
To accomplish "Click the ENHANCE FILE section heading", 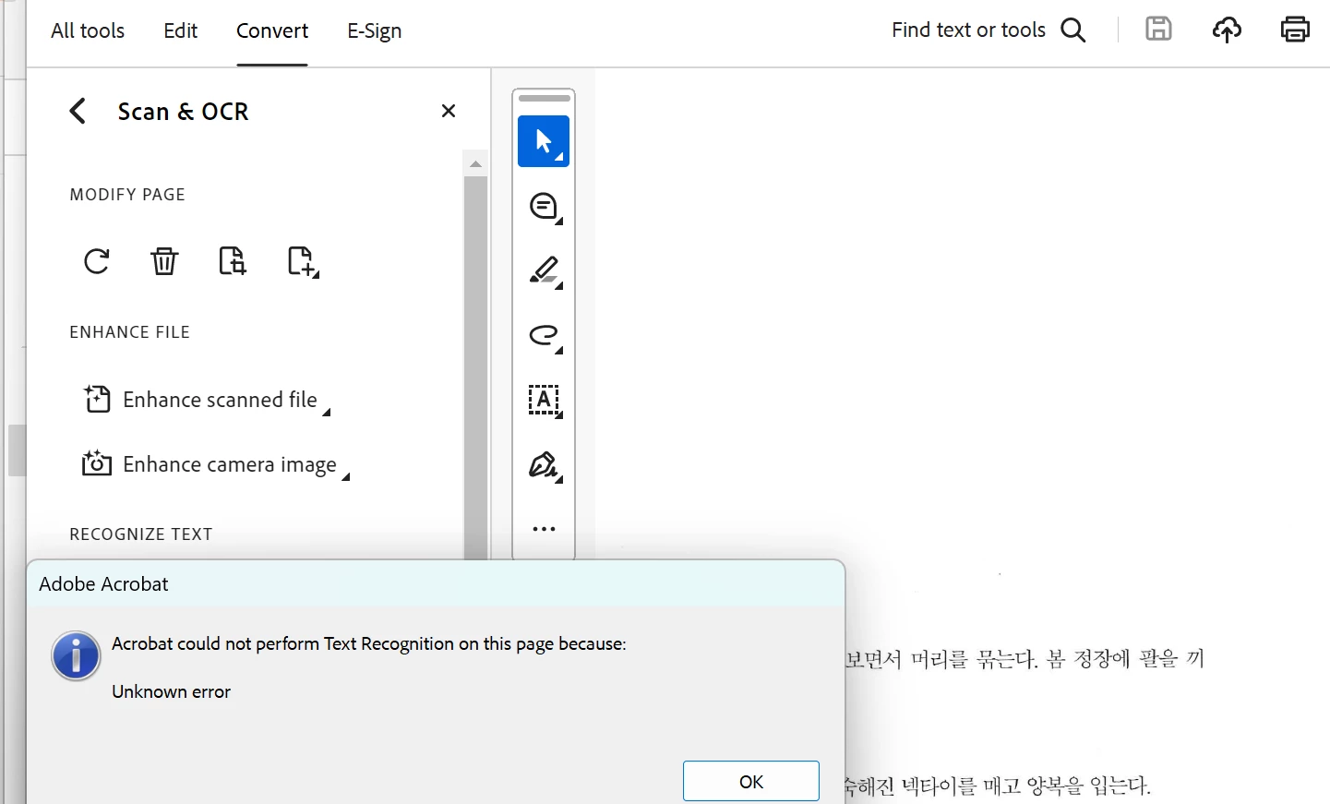I will click(129, 332).
